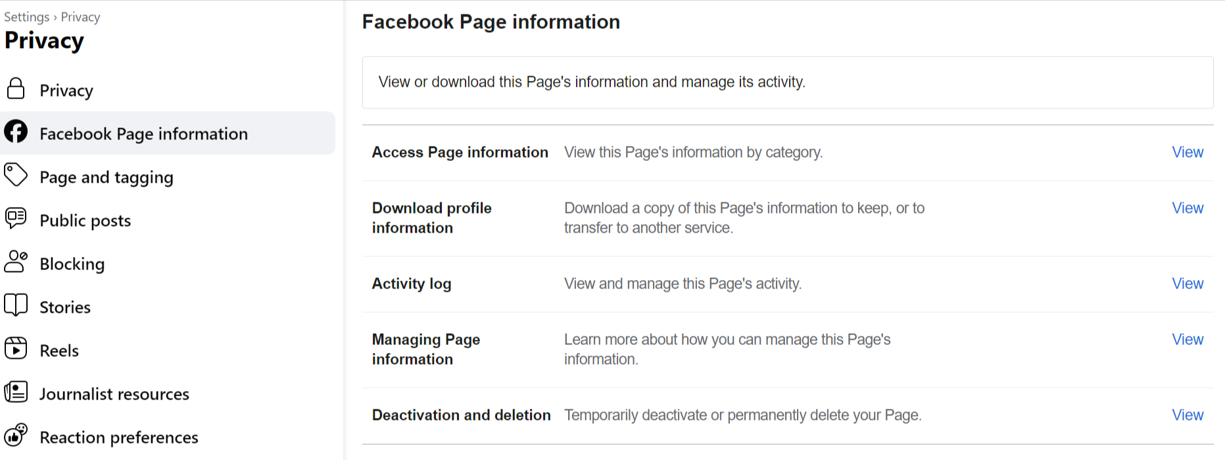Click the Stories book icon

(x=16, y=305)
